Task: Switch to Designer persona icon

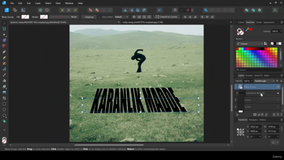Action: [x=7, y=10]
